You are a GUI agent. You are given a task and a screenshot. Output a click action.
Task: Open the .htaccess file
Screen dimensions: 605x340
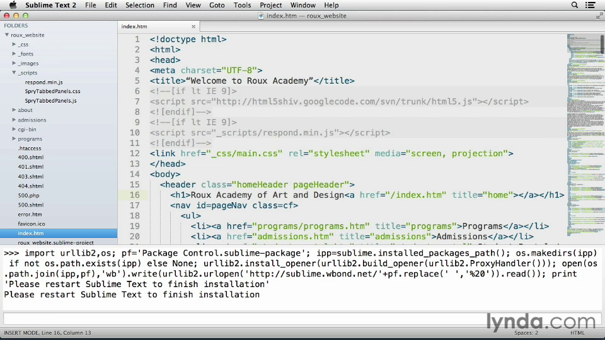[x=30, y=148]
